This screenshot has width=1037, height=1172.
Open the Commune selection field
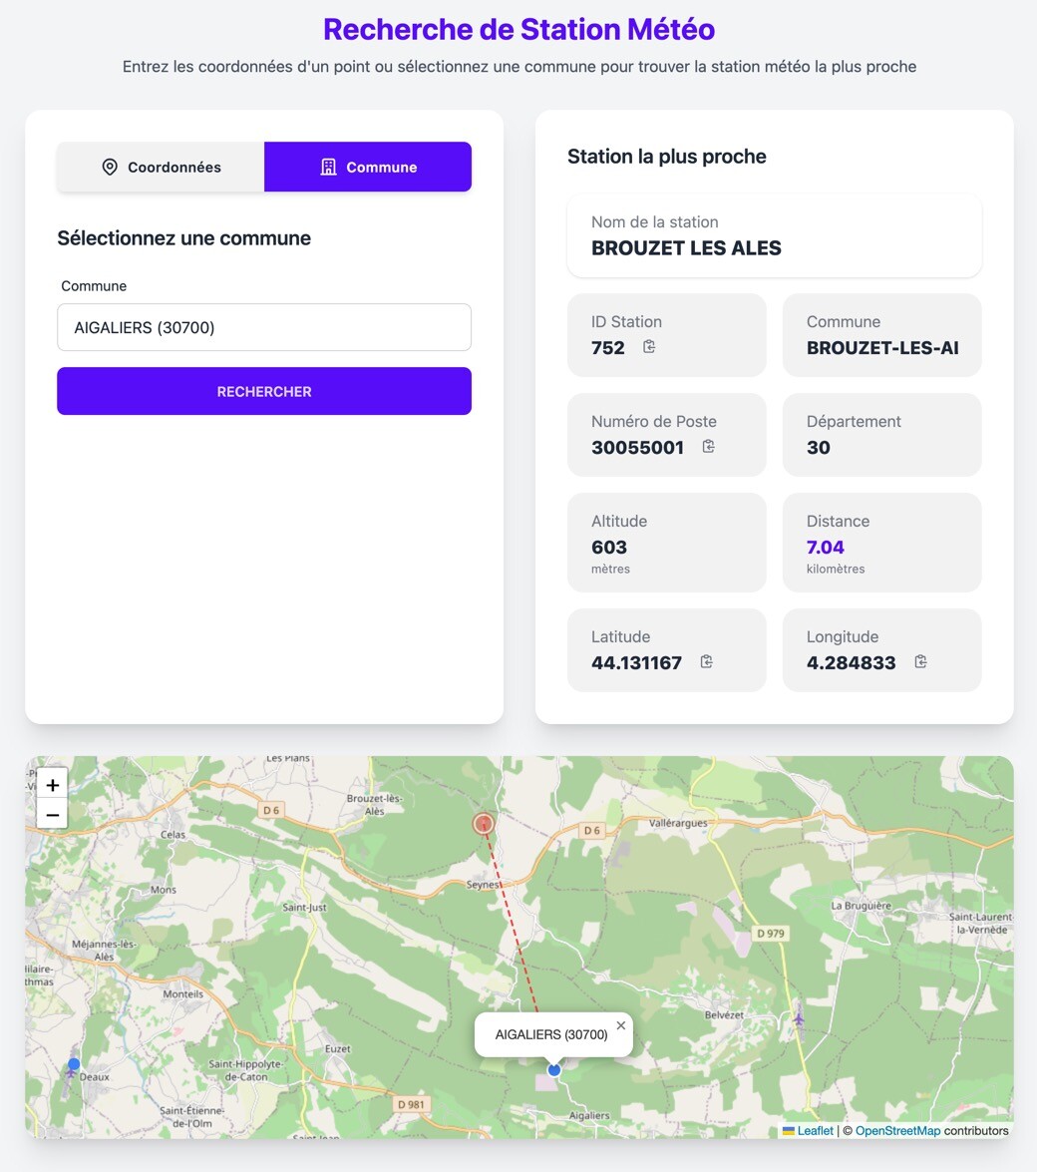click(x=263, y=327)
